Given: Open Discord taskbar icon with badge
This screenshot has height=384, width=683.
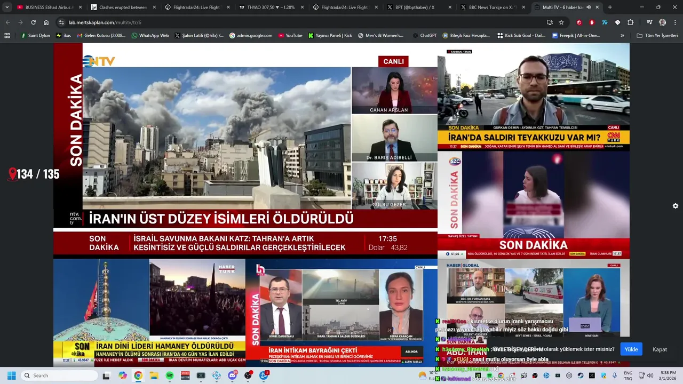Looking at the screenshot, I should coord(233,375).
